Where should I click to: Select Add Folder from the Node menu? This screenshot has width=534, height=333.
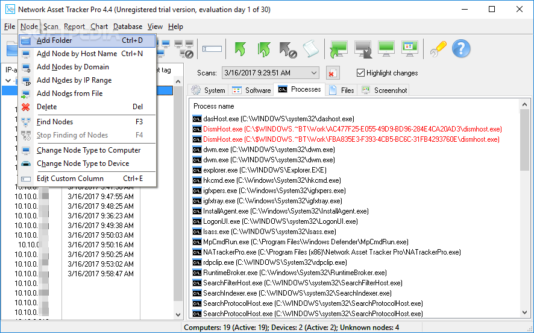click(x=87, y=40)
